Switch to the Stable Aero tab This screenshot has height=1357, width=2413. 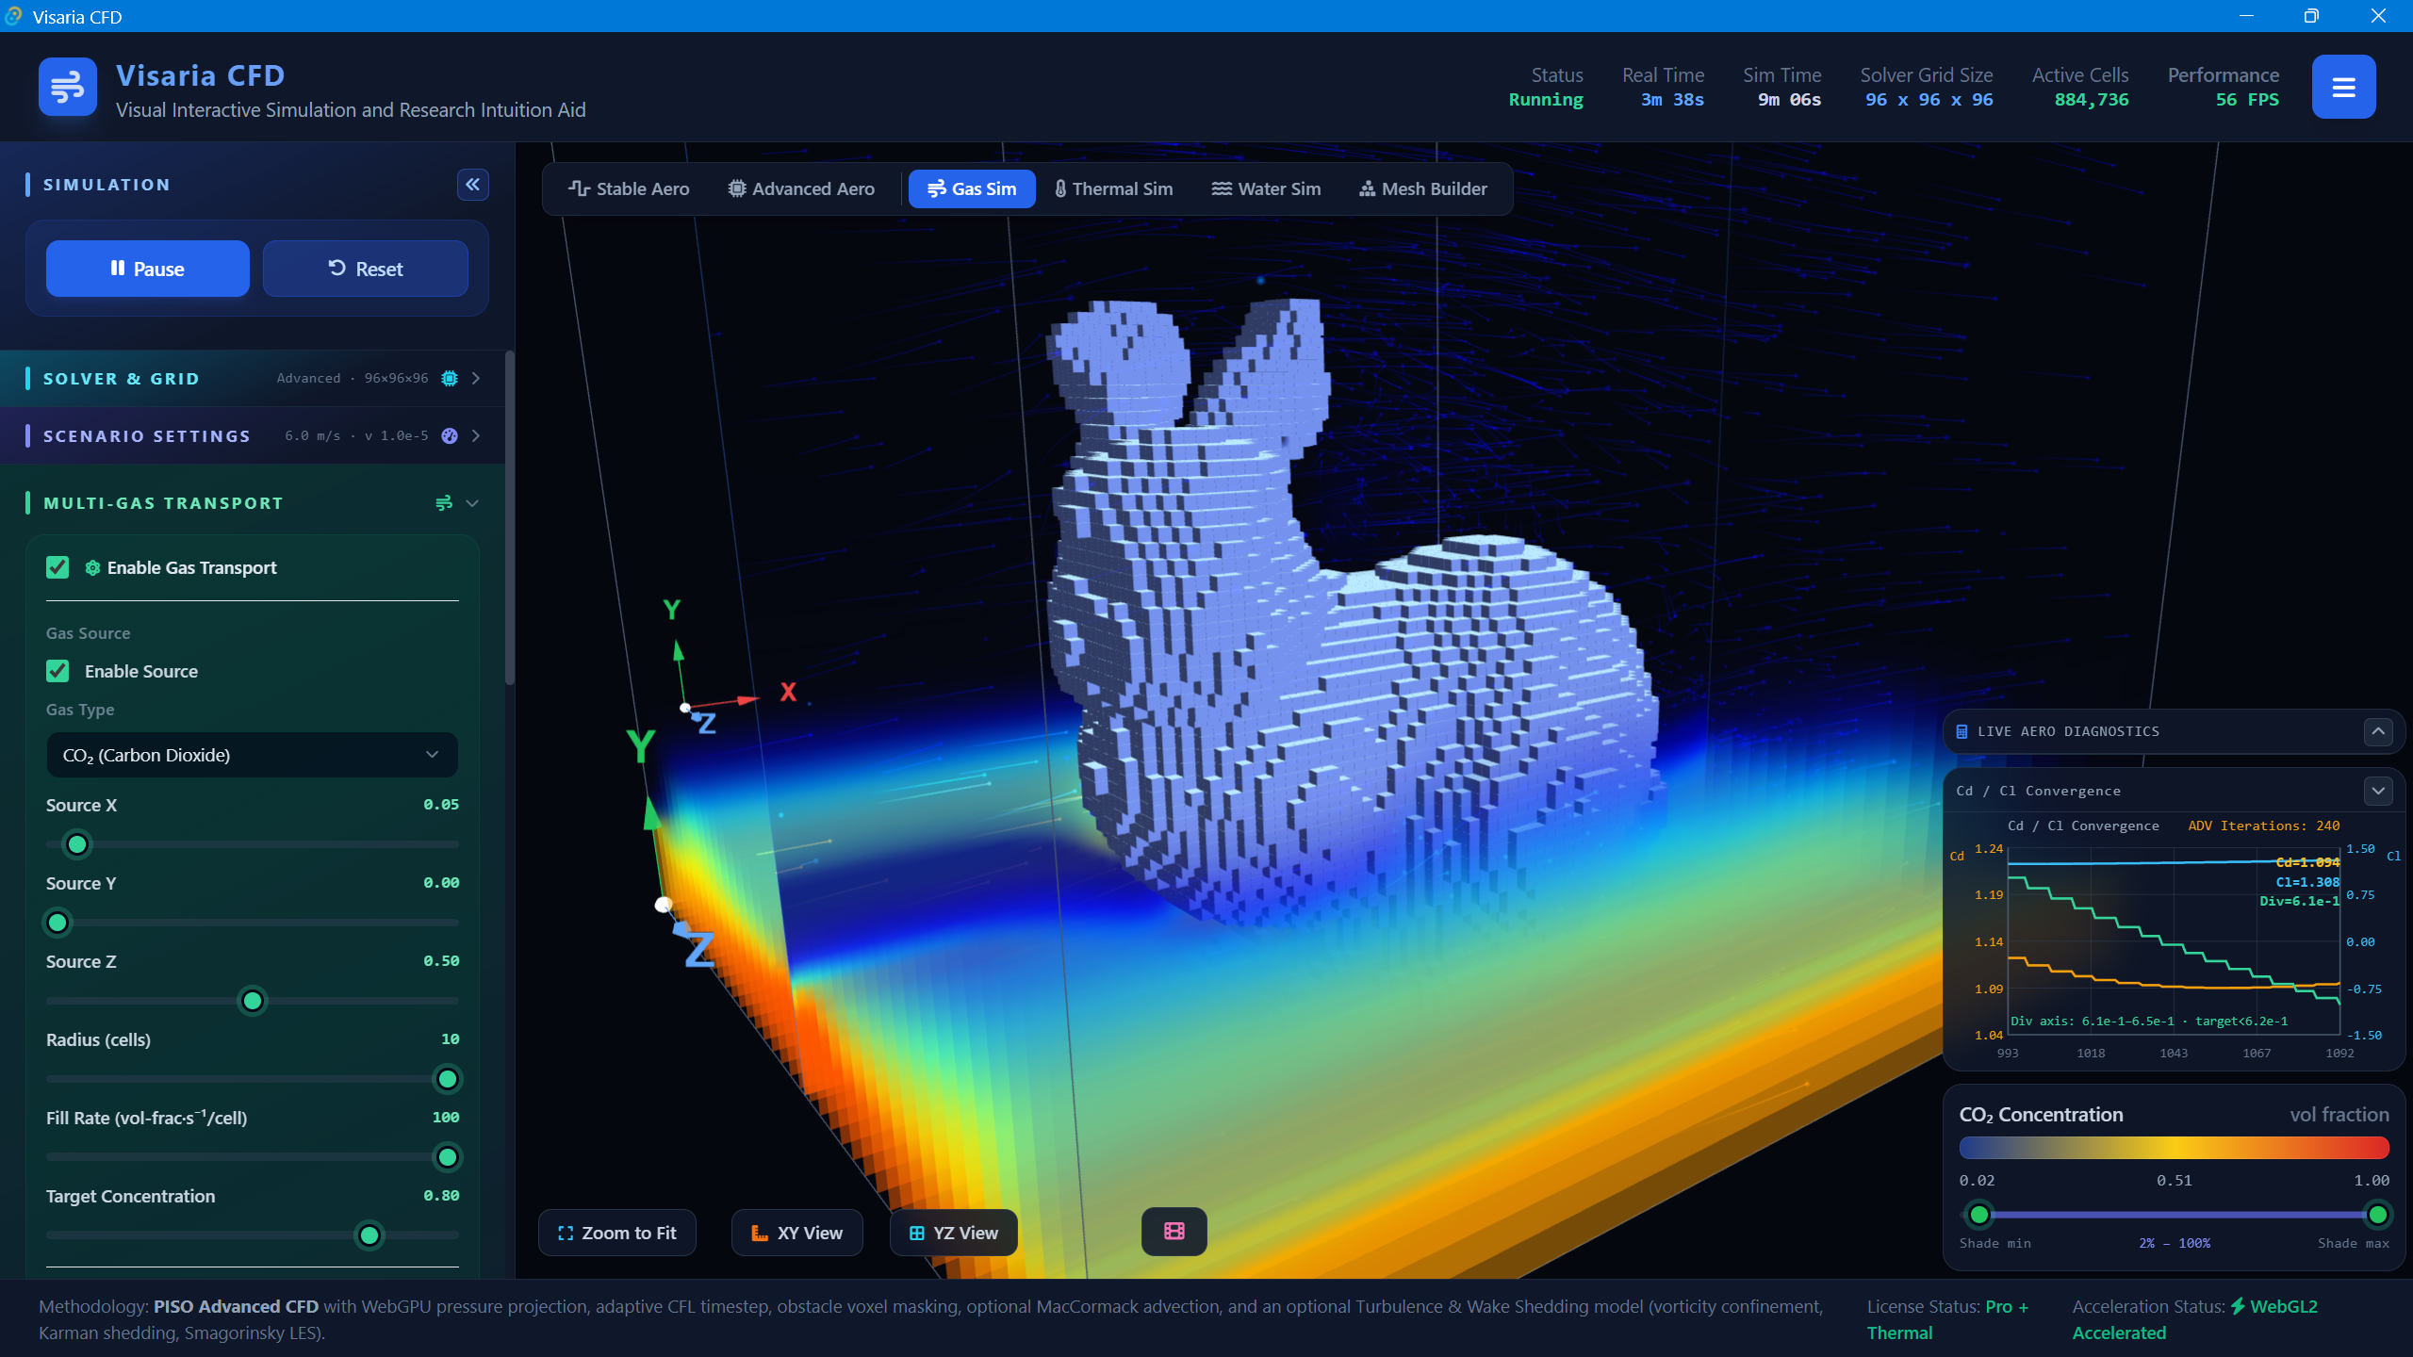[x=629, y=188]
